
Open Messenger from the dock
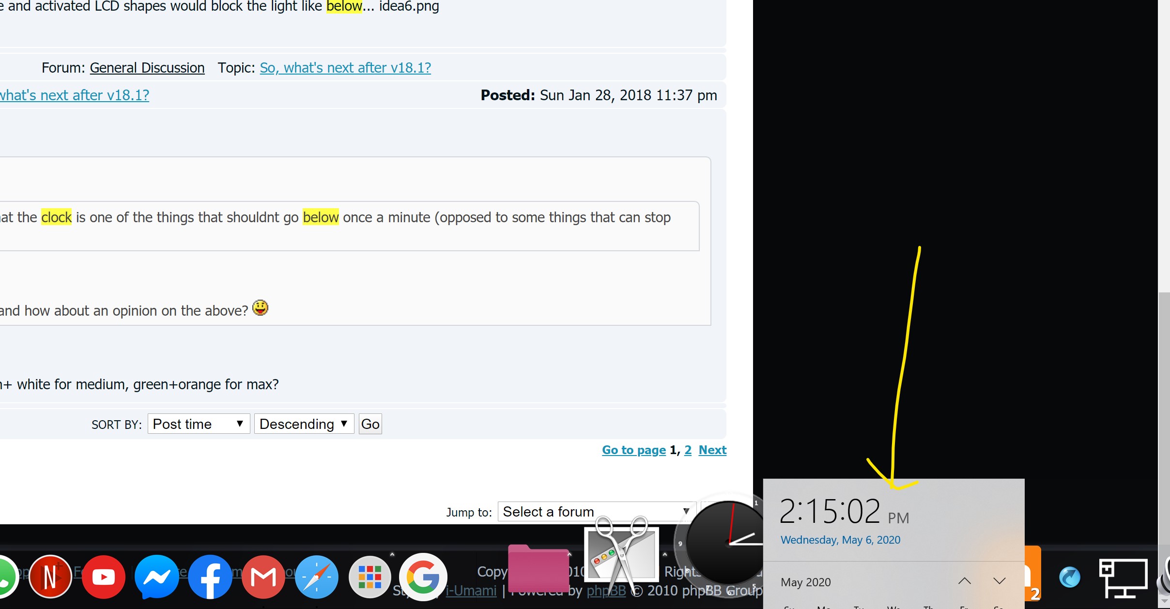[x=157, y=577]
